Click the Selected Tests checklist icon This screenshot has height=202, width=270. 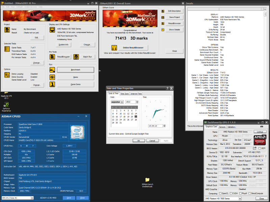(x=7, y=49)
